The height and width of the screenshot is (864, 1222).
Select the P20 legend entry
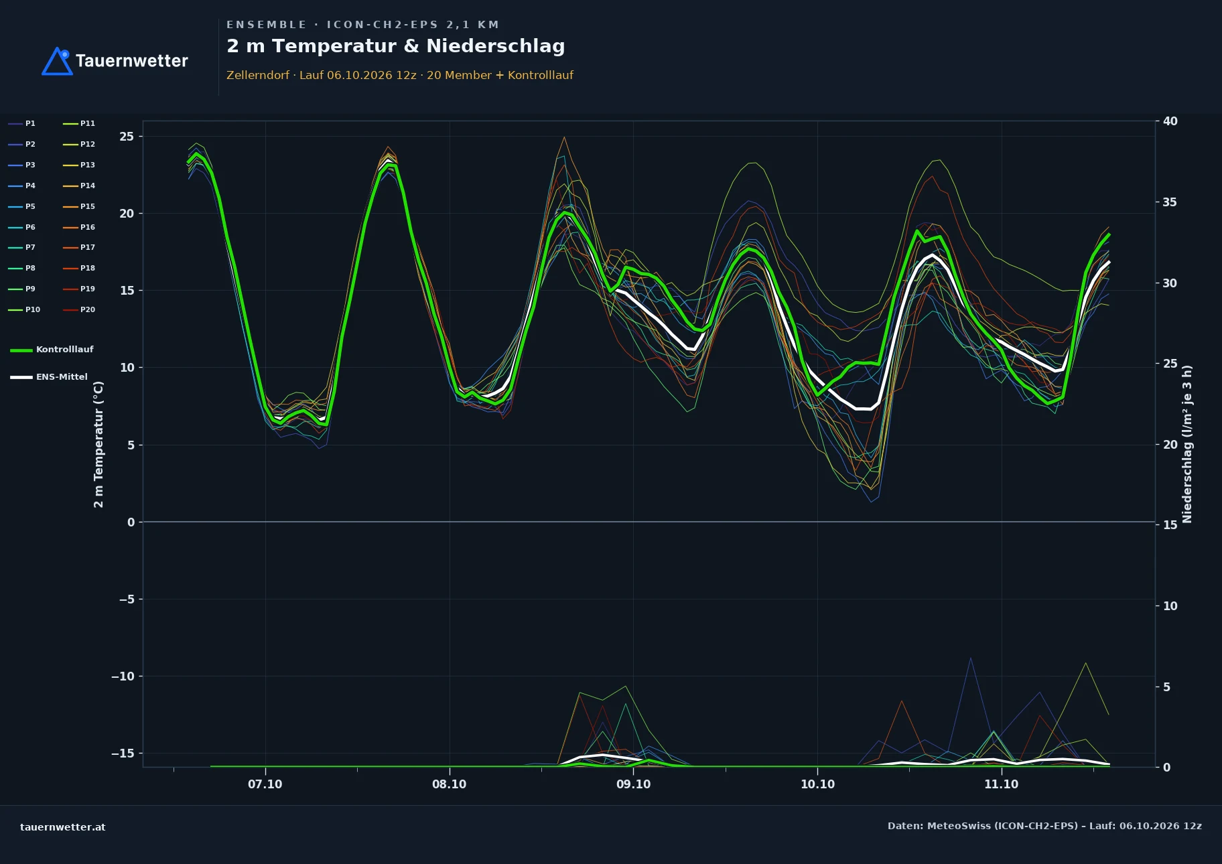click(x=79, y=309)
